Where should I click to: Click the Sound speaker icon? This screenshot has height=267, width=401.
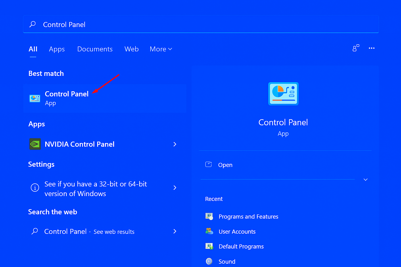coord(209,261)
